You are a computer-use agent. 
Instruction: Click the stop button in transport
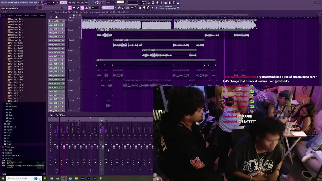click(x=53, y=3)
